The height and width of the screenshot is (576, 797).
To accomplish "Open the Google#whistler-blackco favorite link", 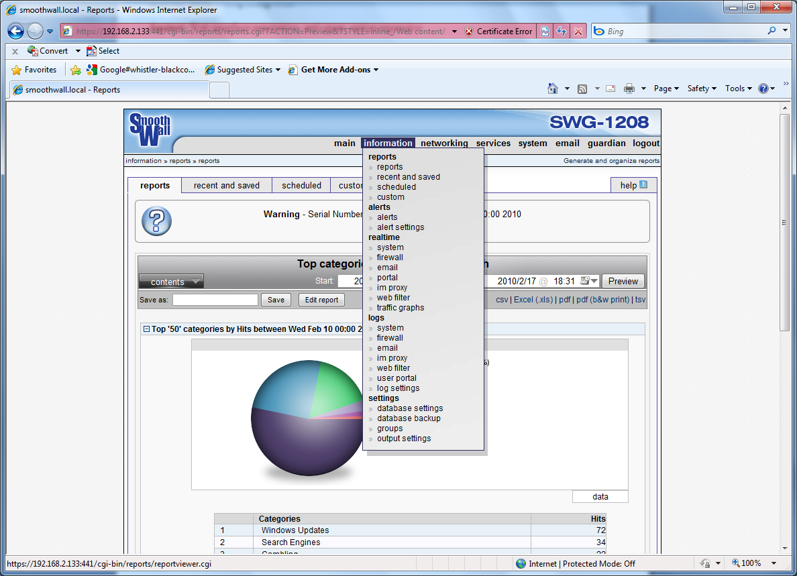I will pos(141,70).
